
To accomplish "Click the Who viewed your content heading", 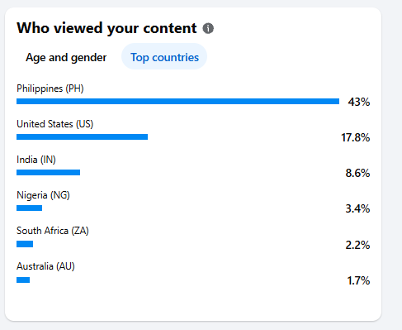I will pos(106,28).
